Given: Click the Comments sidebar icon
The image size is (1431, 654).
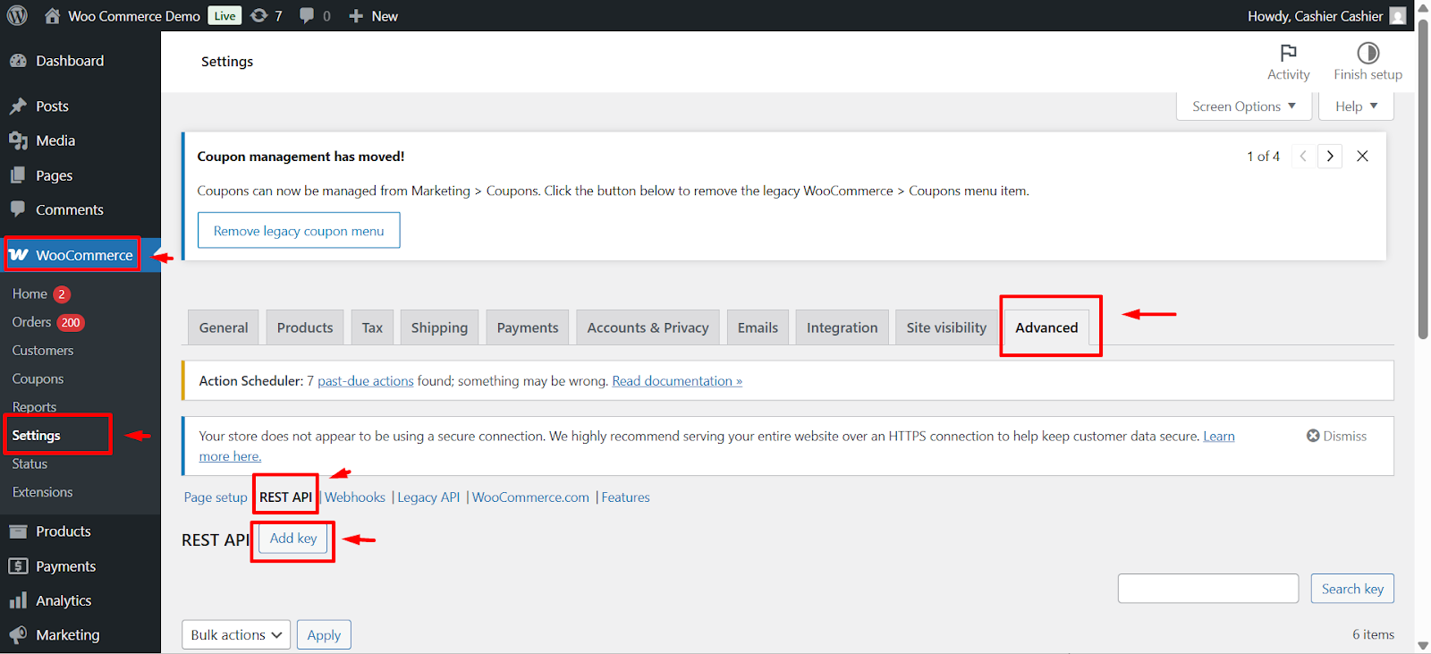Looking at the screenshot, I should 18,209.
